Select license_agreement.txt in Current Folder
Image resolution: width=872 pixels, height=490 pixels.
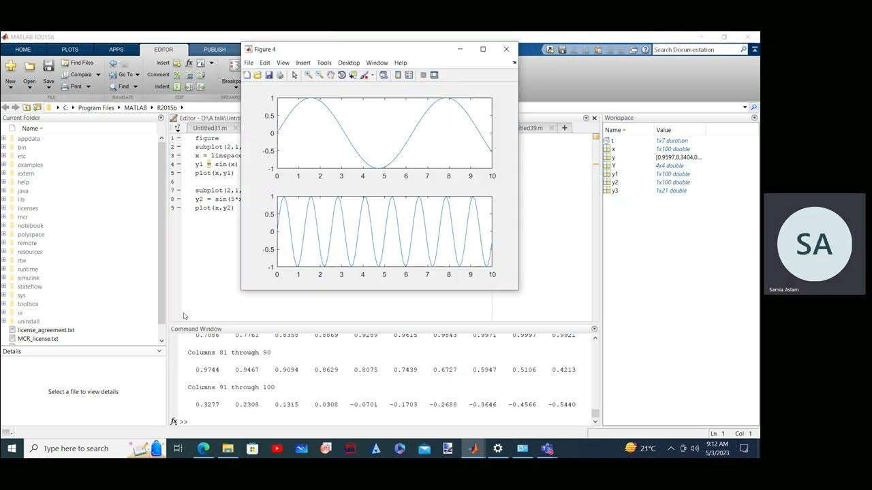click(x=46, y=329)
